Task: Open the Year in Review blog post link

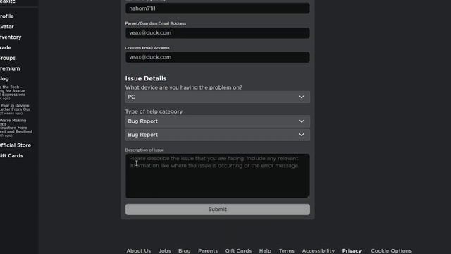Action: tap(15, 109)
